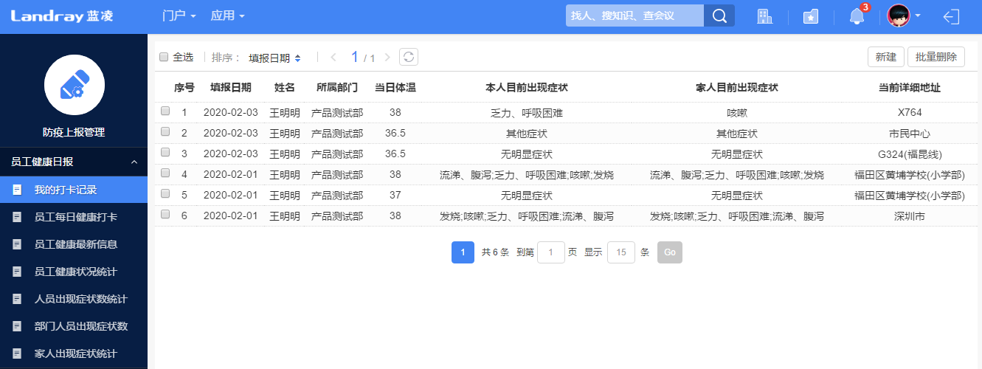Click the logout exit icon

(952, 16)
